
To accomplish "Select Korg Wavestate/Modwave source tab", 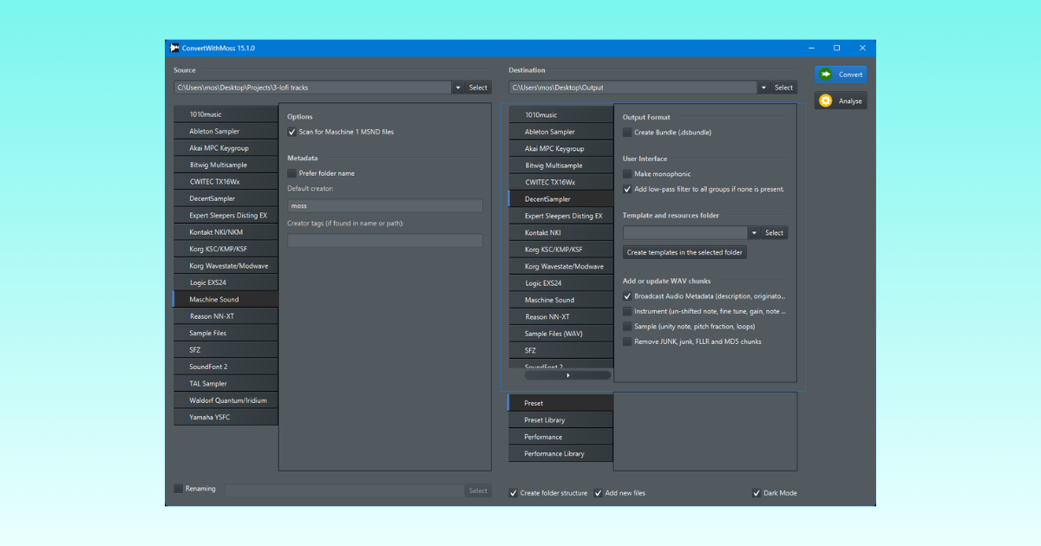I will coord(226,266).
